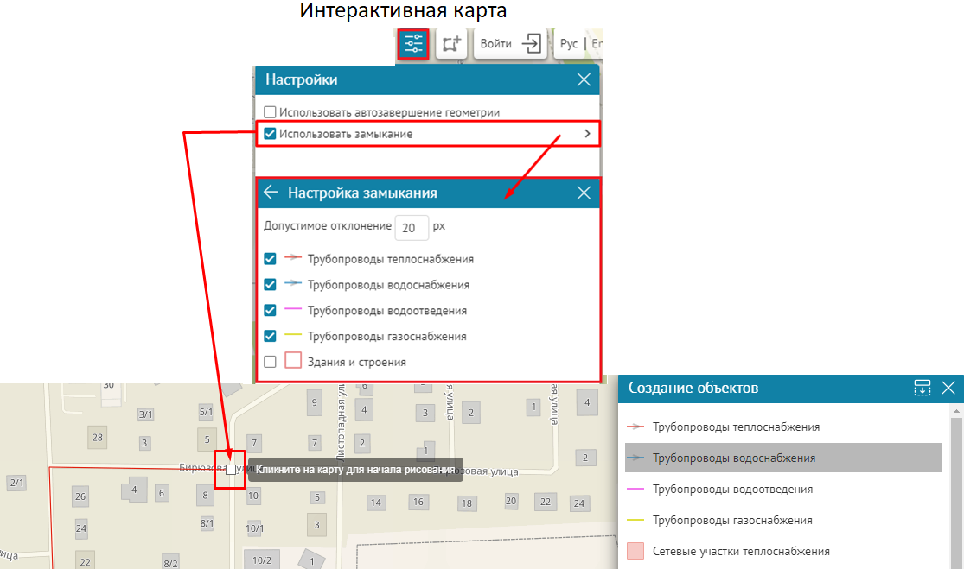Click the add geometry drawing tool icon
The image size is (964, 569).
pos(450,44)
